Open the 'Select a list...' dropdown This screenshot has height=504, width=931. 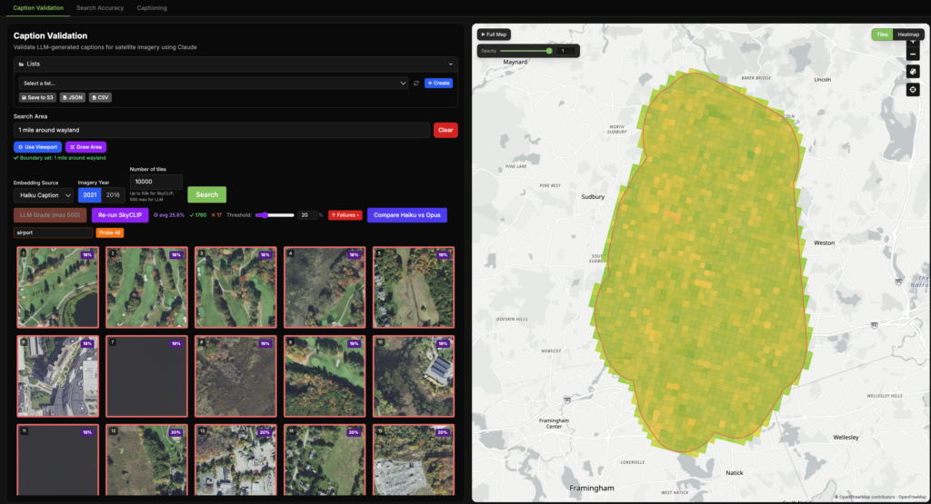213,83
